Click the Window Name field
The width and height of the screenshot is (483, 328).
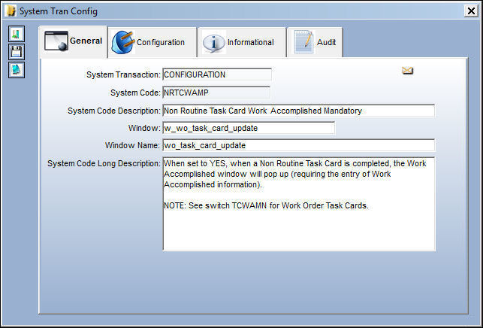(298, 145)
